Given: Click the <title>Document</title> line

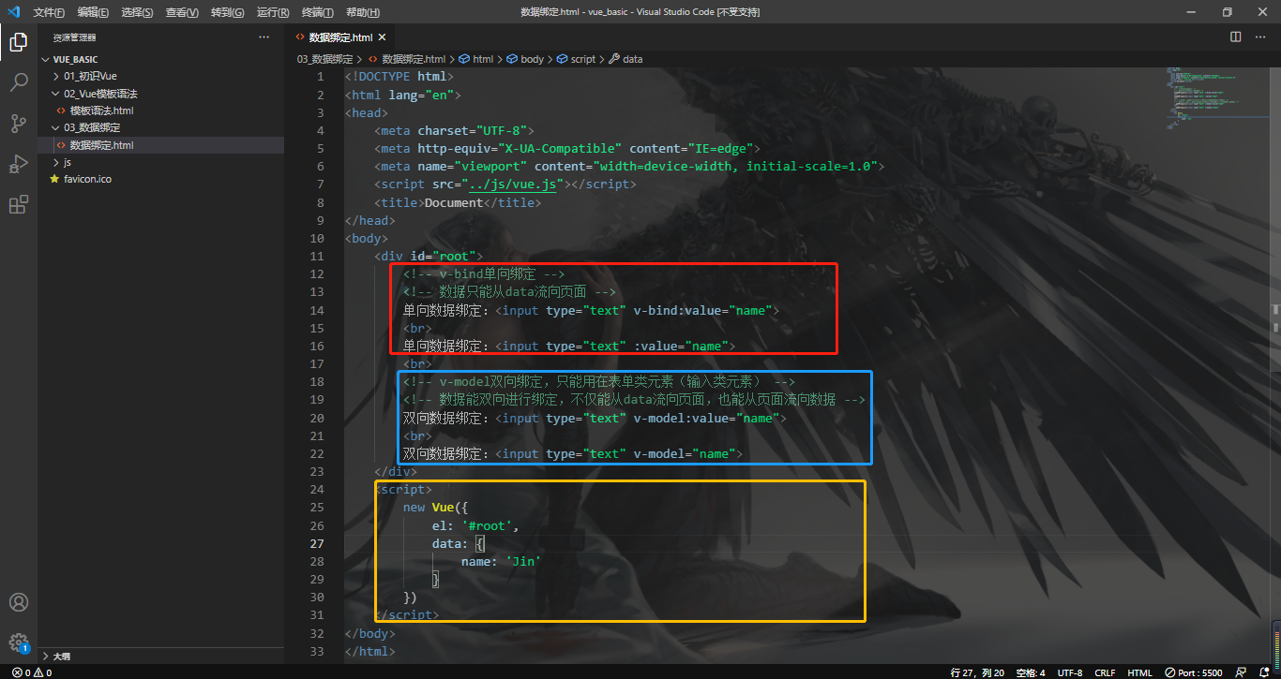Looking at the screenshot, I should point(458,202).
